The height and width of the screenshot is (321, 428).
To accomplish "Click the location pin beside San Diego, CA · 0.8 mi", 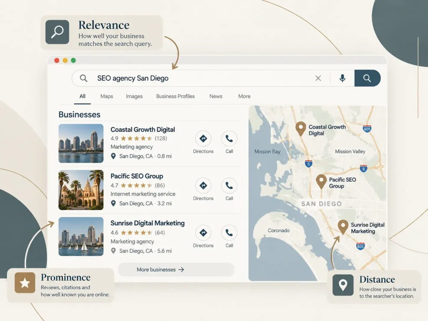I will (113, 156).
